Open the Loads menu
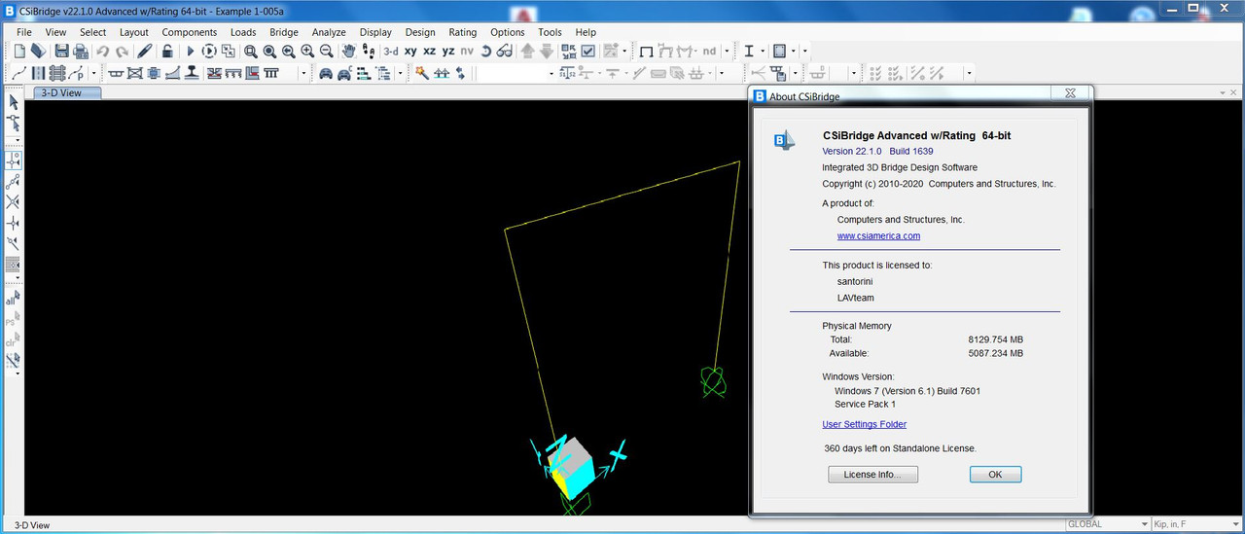This screenshot has height=534, width=1245. pos(243,32)
